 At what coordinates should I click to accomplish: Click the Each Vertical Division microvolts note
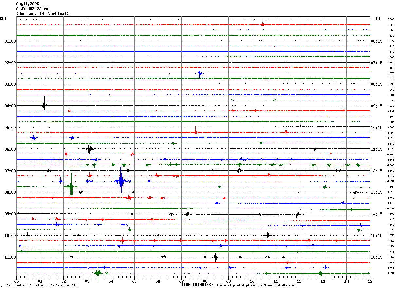(42, 286)
